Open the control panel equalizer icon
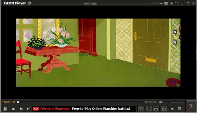The width and height of the screenshot is (197, 113). [x=149, y=109]
